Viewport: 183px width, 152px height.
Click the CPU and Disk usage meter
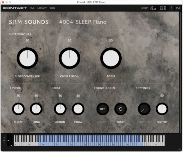click(x=163, y=8)
